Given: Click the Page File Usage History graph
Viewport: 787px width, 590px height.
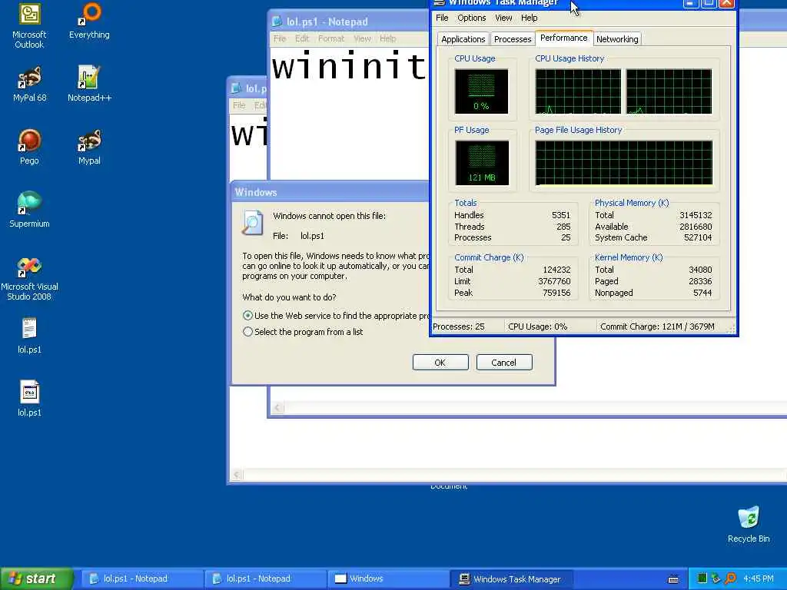Looking at the screenshot, I should pyautogui.click(x=624, y=163).
